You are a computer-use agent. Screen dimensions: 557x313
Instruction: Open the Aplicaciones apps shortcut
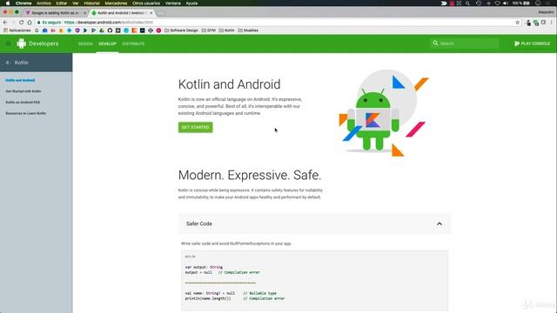pos(17,30)
